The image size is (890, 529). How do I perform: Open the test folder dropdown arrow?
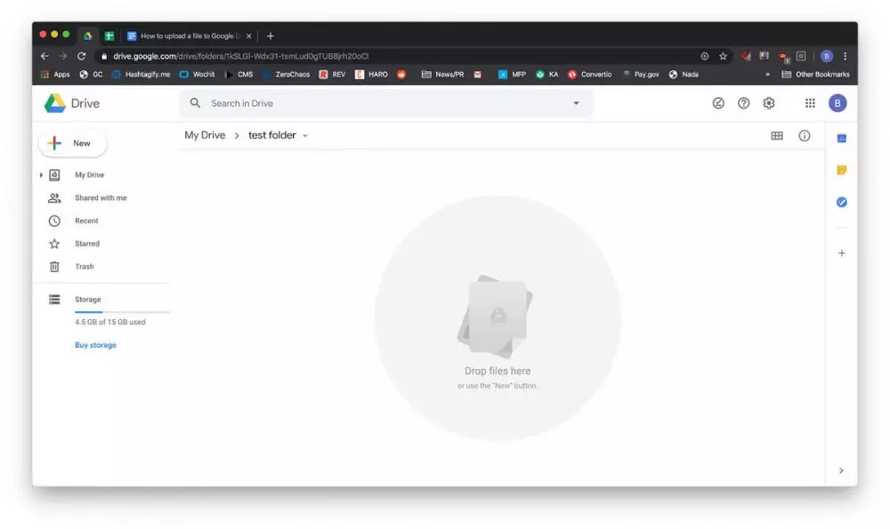303,135
